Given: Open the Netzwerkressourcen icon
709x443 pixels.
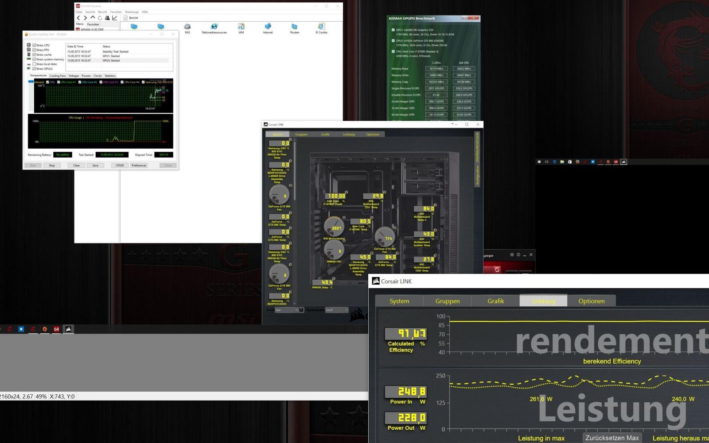Looking at the screenshot, I should 214,29.
